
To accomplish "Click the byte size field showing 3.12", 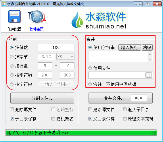I will click(46, 57).
